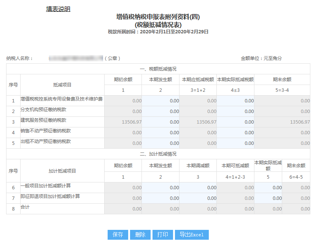Click the 本期实际抵减税额 column header
Viewport: 313px width, 242px height.
click(x=235, y=80)
